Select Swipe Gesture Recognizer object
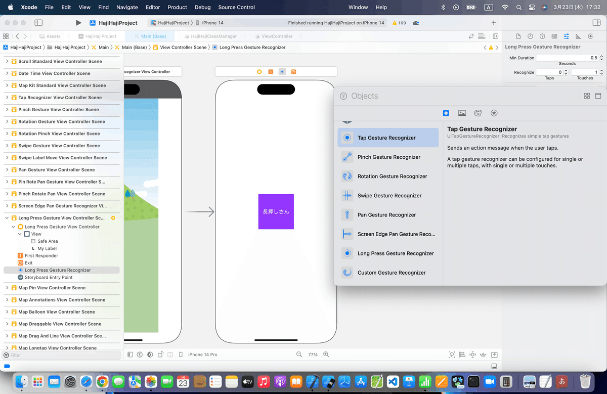Image resolution: width=607 pixels, height=394 pixels. click(388, 195)
